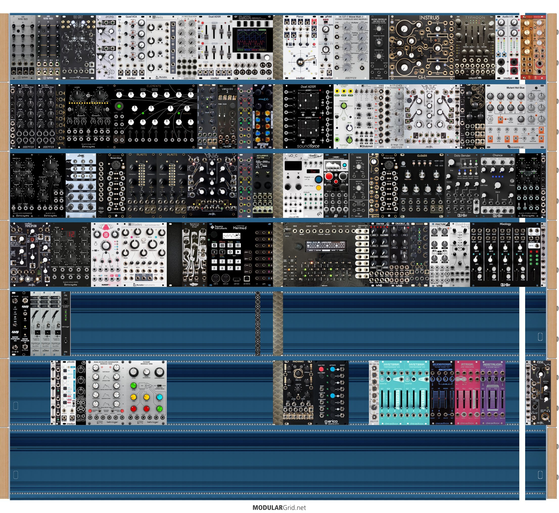559x513 pixels.
Task: Click the black Maths module
Action: pyautogui.click(x=212, y=185)
